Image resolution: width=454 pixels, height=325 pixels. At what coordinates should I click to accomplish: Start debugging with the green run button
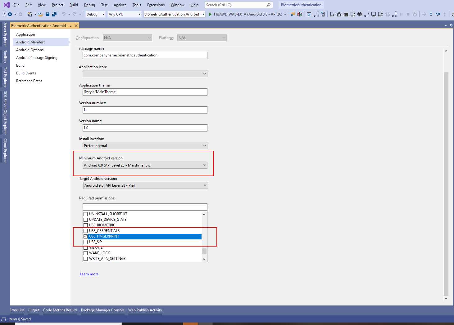(211, 14)
